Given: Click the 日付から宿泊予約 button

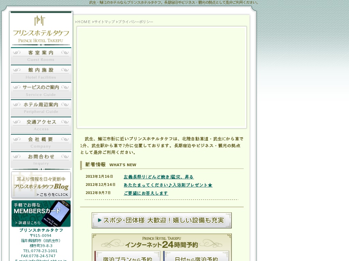Looking at the screenshot, I should (x=196, y=256).
